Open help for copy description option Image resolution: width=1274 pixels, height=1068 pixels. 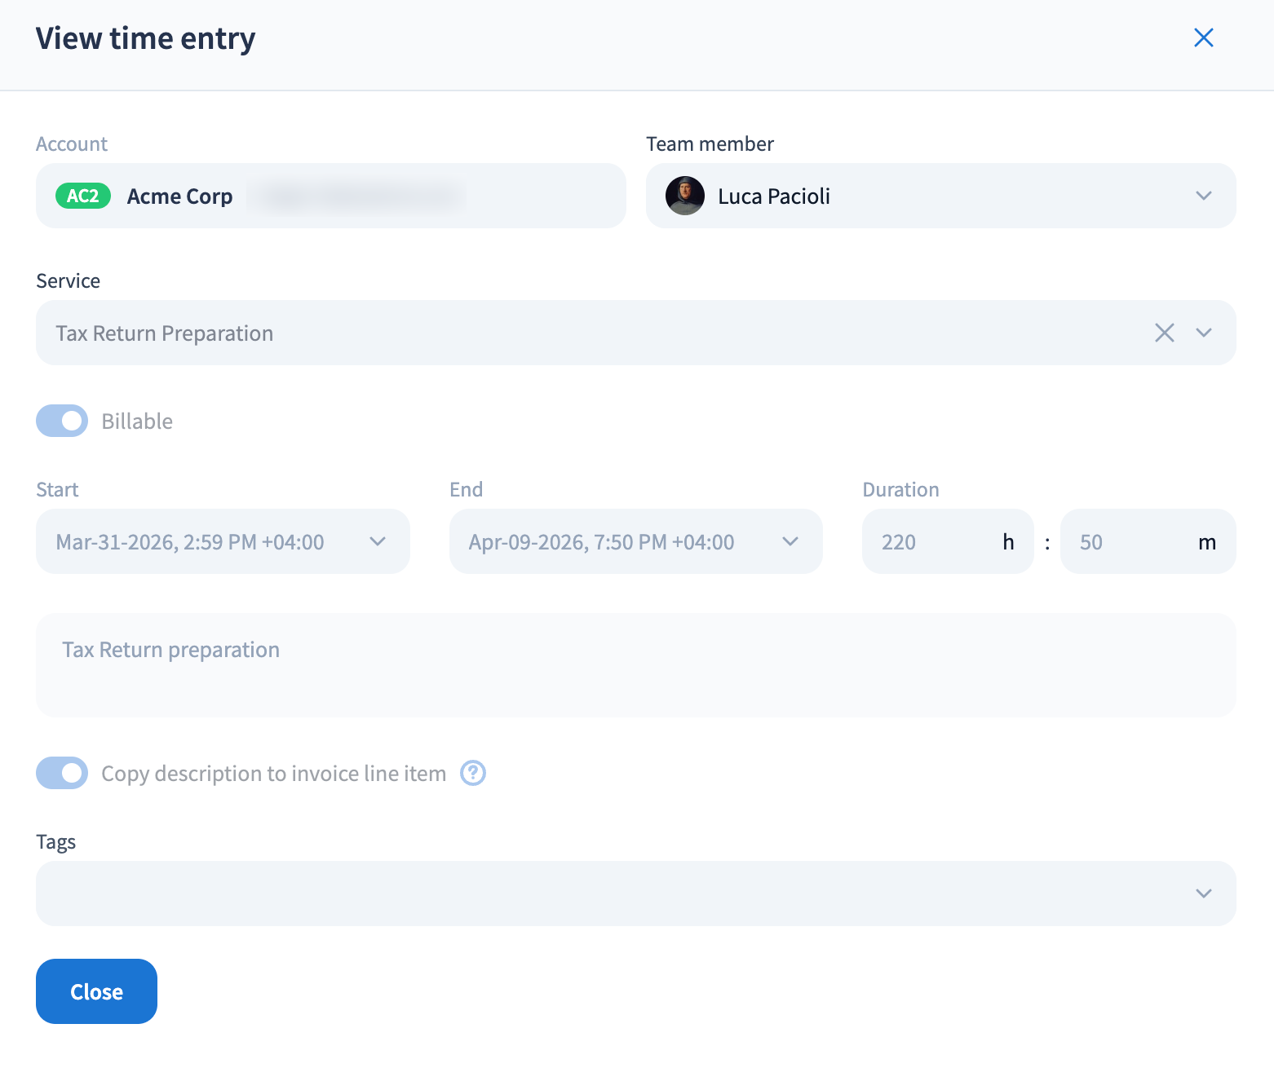[473, 773]
